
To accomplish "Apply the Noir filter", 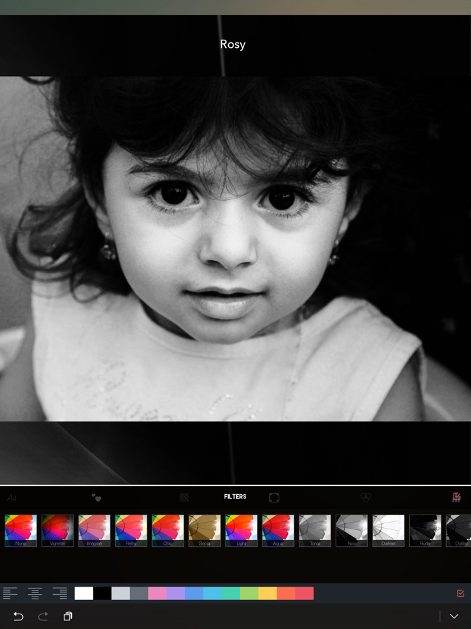I will (x=351, y=531).
